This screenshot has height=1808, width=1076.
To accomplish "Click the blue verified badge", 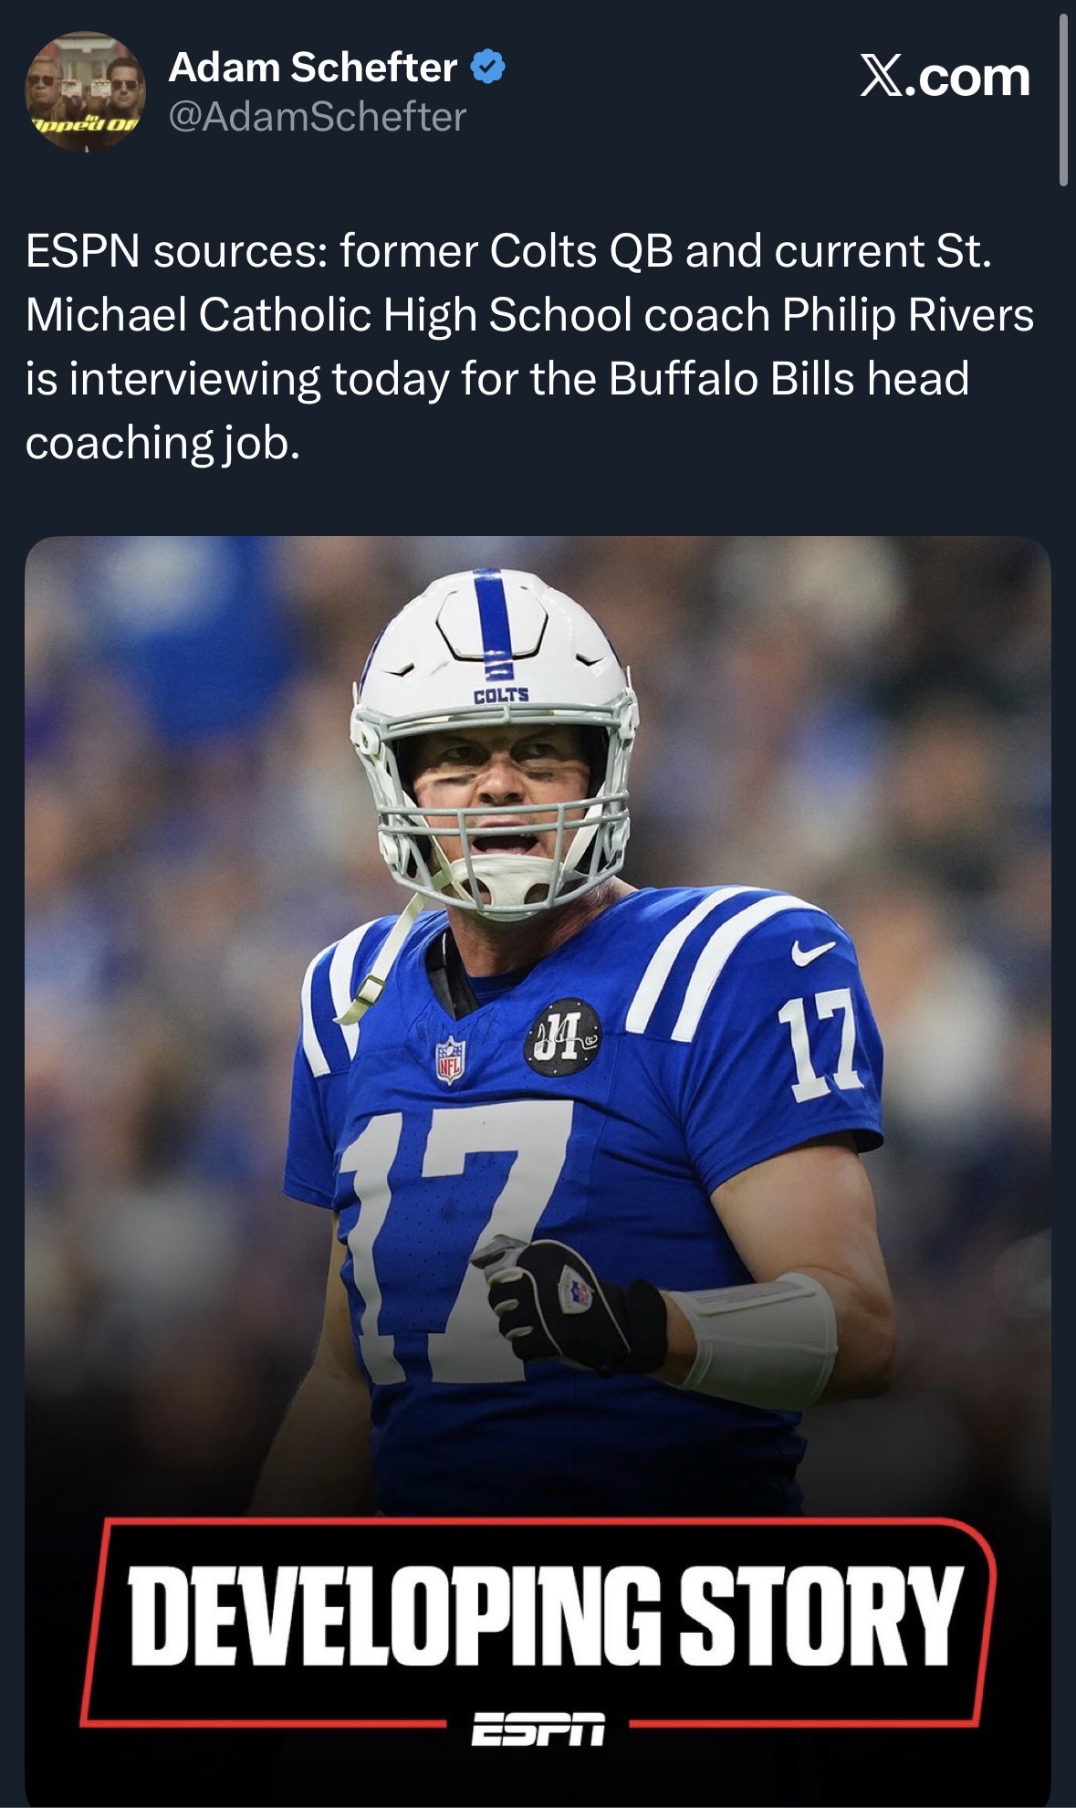I will (x=487, y=68).
